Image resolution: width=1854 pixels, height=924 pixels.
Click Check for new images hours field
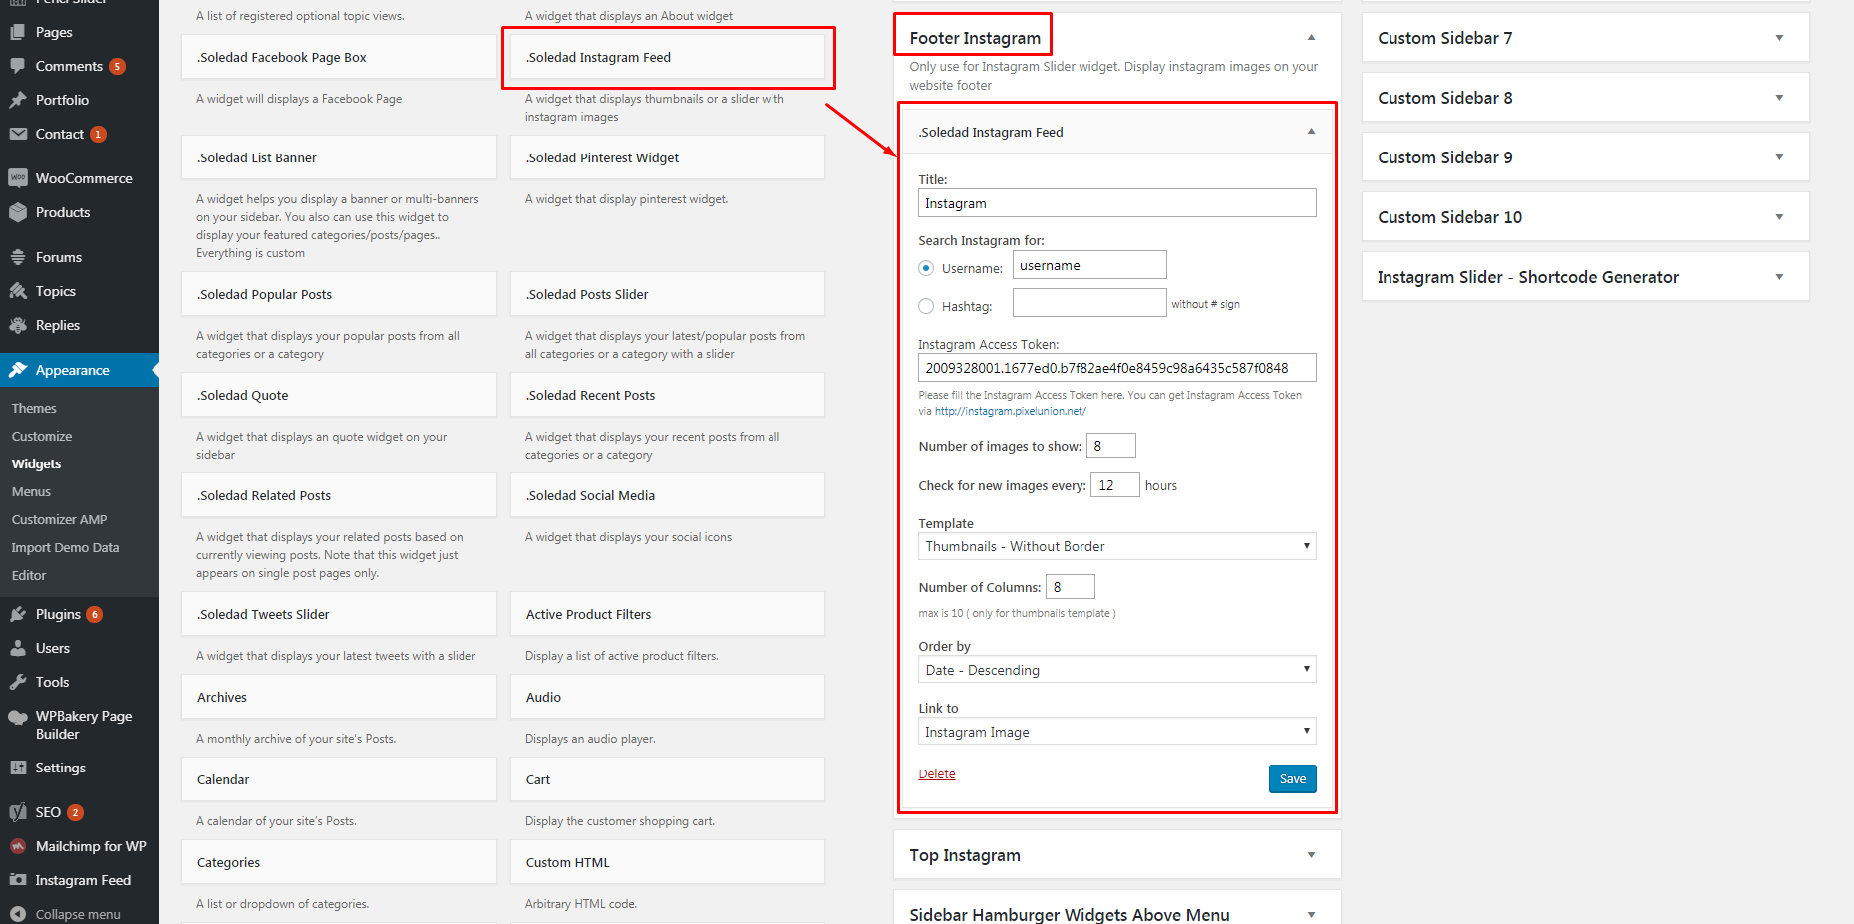coord(1114,485)
